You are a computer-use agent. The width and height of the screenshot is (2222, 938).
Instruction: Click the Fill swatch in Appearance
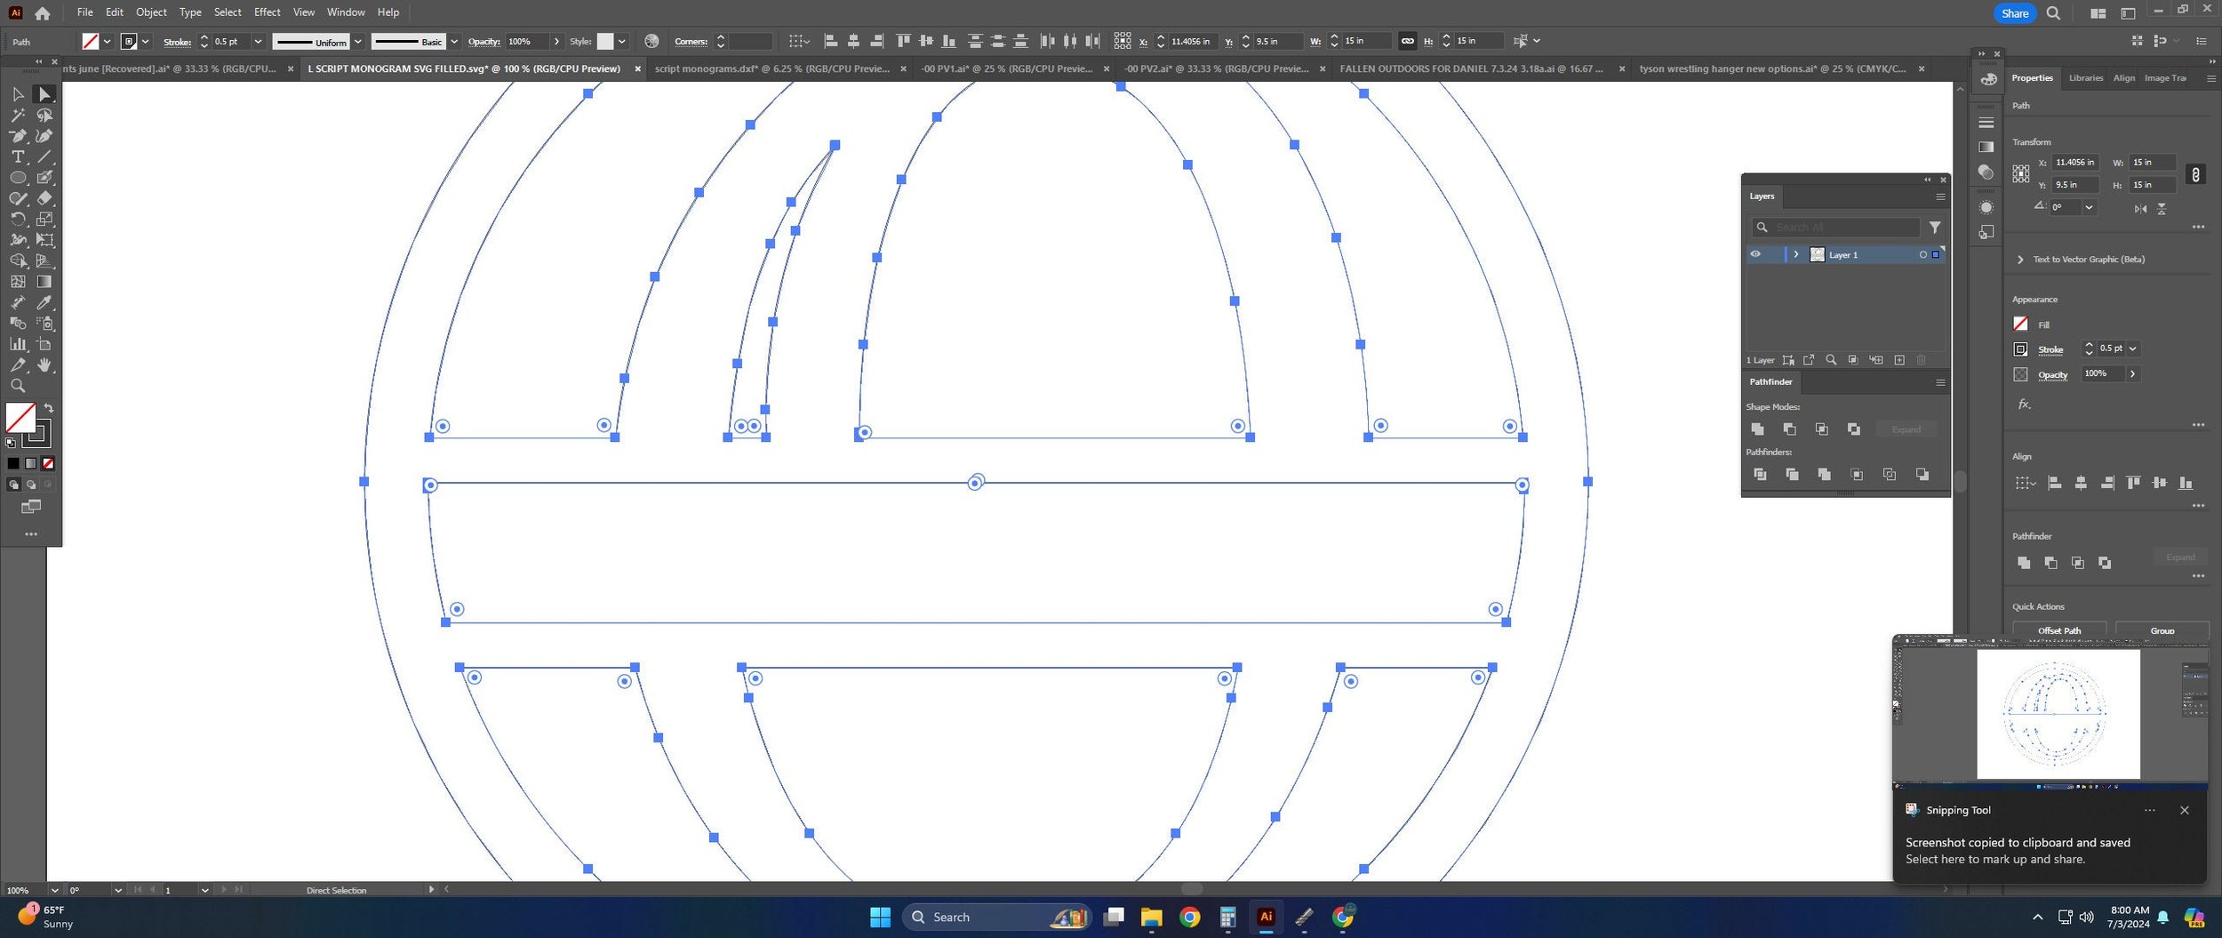(2020, 325)
